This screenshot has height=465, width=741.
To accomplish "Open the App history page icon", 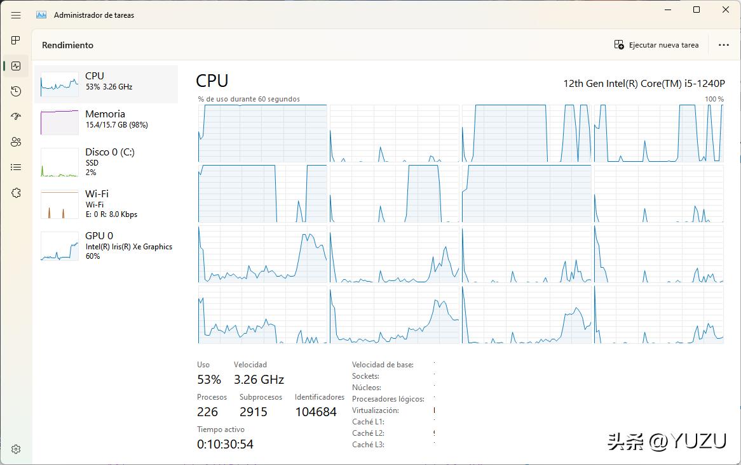I will (16, 91).
